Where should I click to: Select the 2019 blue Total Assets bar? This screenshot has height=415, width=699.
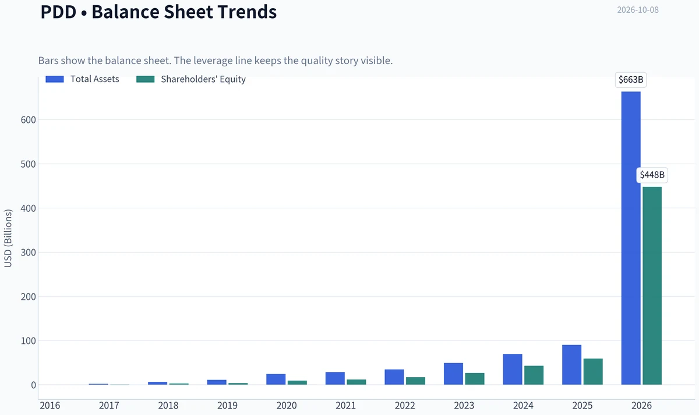pyautogui.click(x=217, y=382)
